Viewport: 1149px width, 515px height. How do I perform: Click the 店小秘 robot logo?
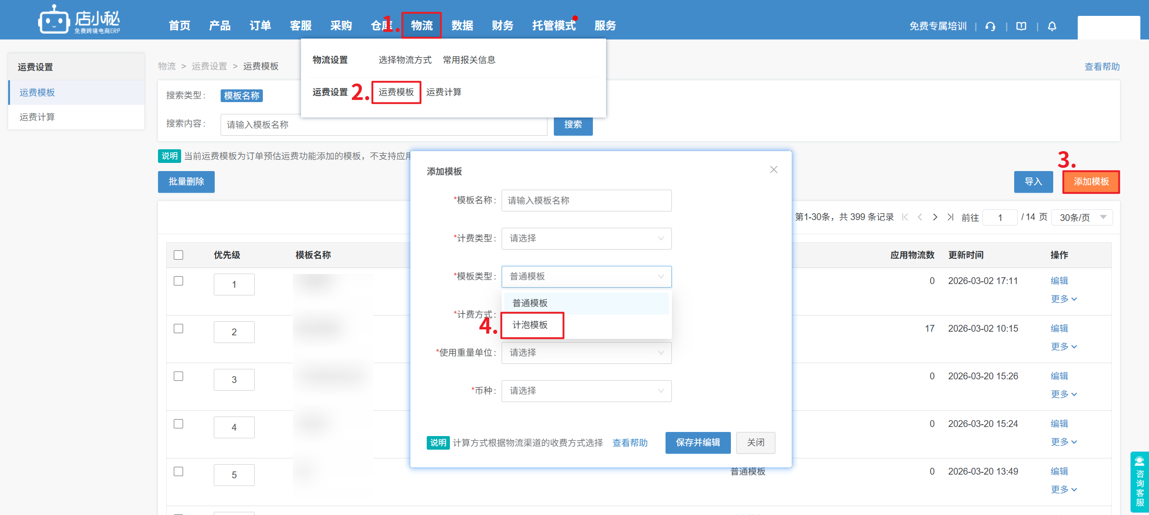[54, 20]
